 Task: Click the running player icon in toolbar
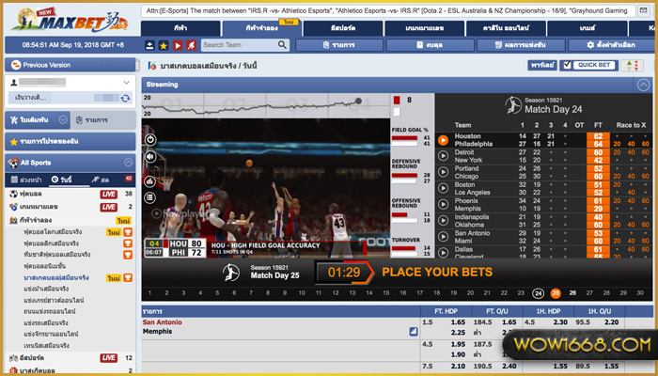[x=192, y=45]
